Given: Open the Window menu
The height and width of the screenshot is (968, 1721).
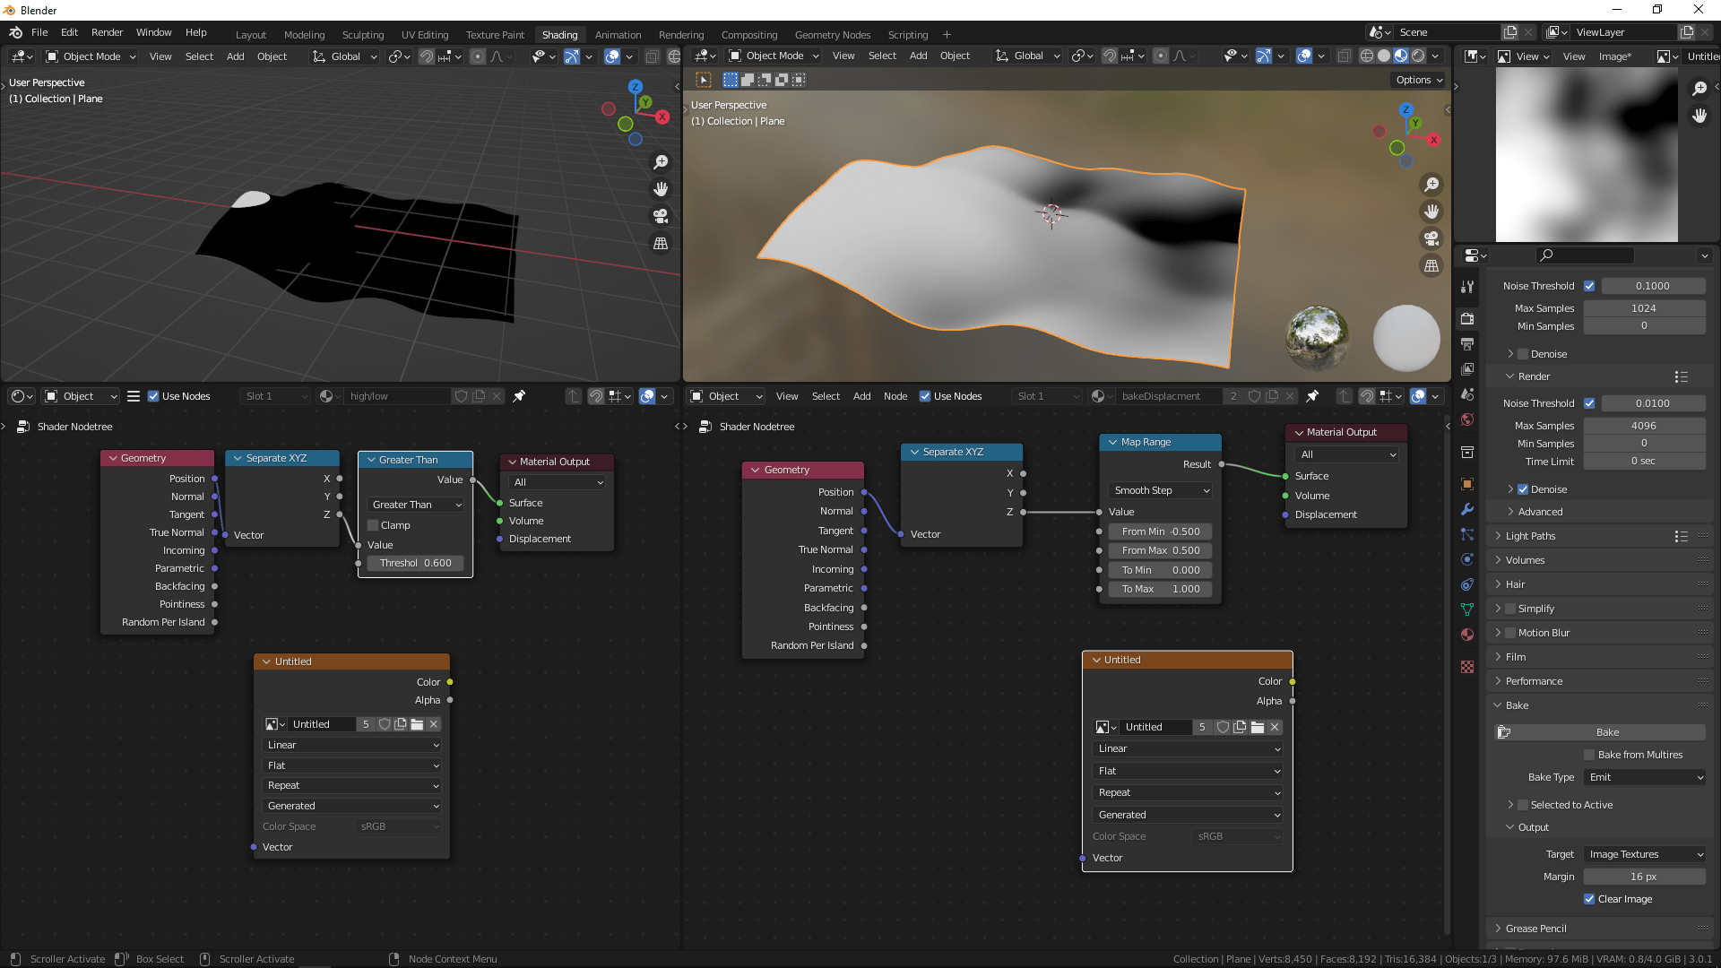Looking at the screenshot, I should pyautogui.click(x=153, y=32).
